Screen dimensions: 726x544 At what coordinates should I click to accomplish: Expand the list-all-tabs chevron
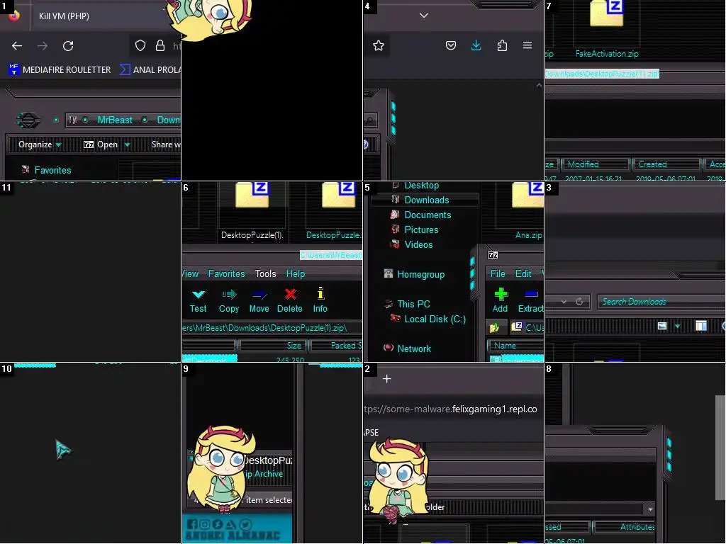point(424,16)
